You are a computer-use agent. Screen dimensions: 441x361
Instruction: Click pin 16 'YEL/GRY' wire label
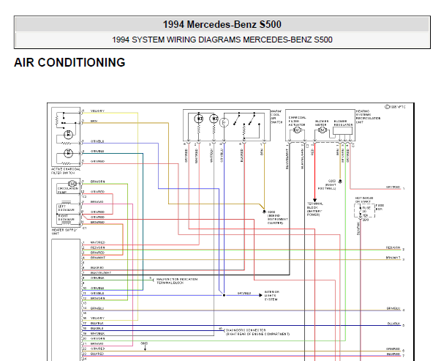(x=97, y=318)
